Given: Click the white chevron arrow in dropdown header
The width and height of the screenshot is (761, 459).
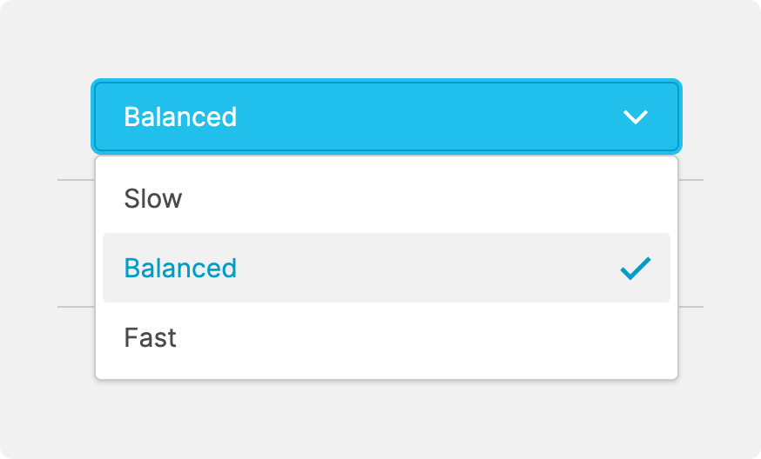Looking at the screenshot, I should [x=636, y=116].
